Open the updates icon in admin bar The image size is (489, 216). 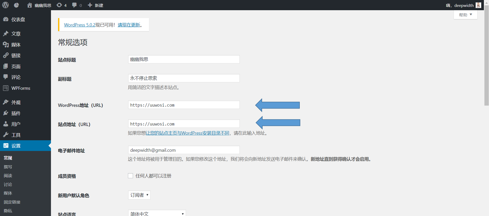tap(59, 5)
